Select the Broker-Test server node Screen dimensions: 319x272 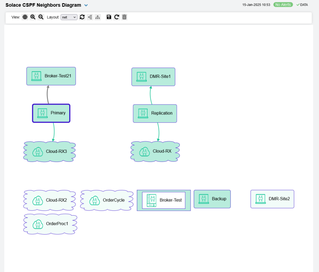pos(163,200)
